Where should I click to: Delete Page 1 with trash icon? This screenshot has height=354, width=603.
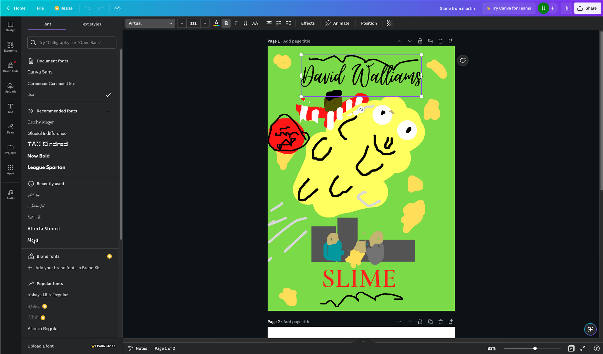coord(440,41)
